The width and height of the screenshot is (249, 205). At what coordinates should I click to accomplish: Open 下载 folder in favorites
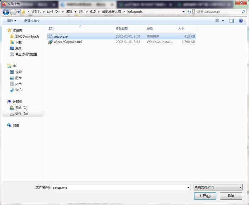tap(18, 42)
